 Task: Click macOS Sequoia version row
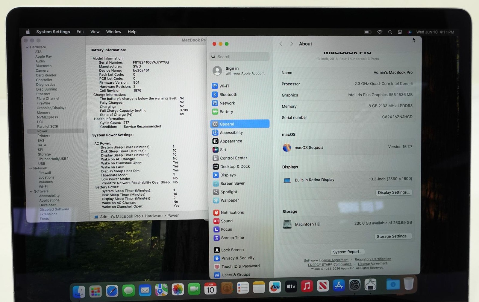point(347,147)
